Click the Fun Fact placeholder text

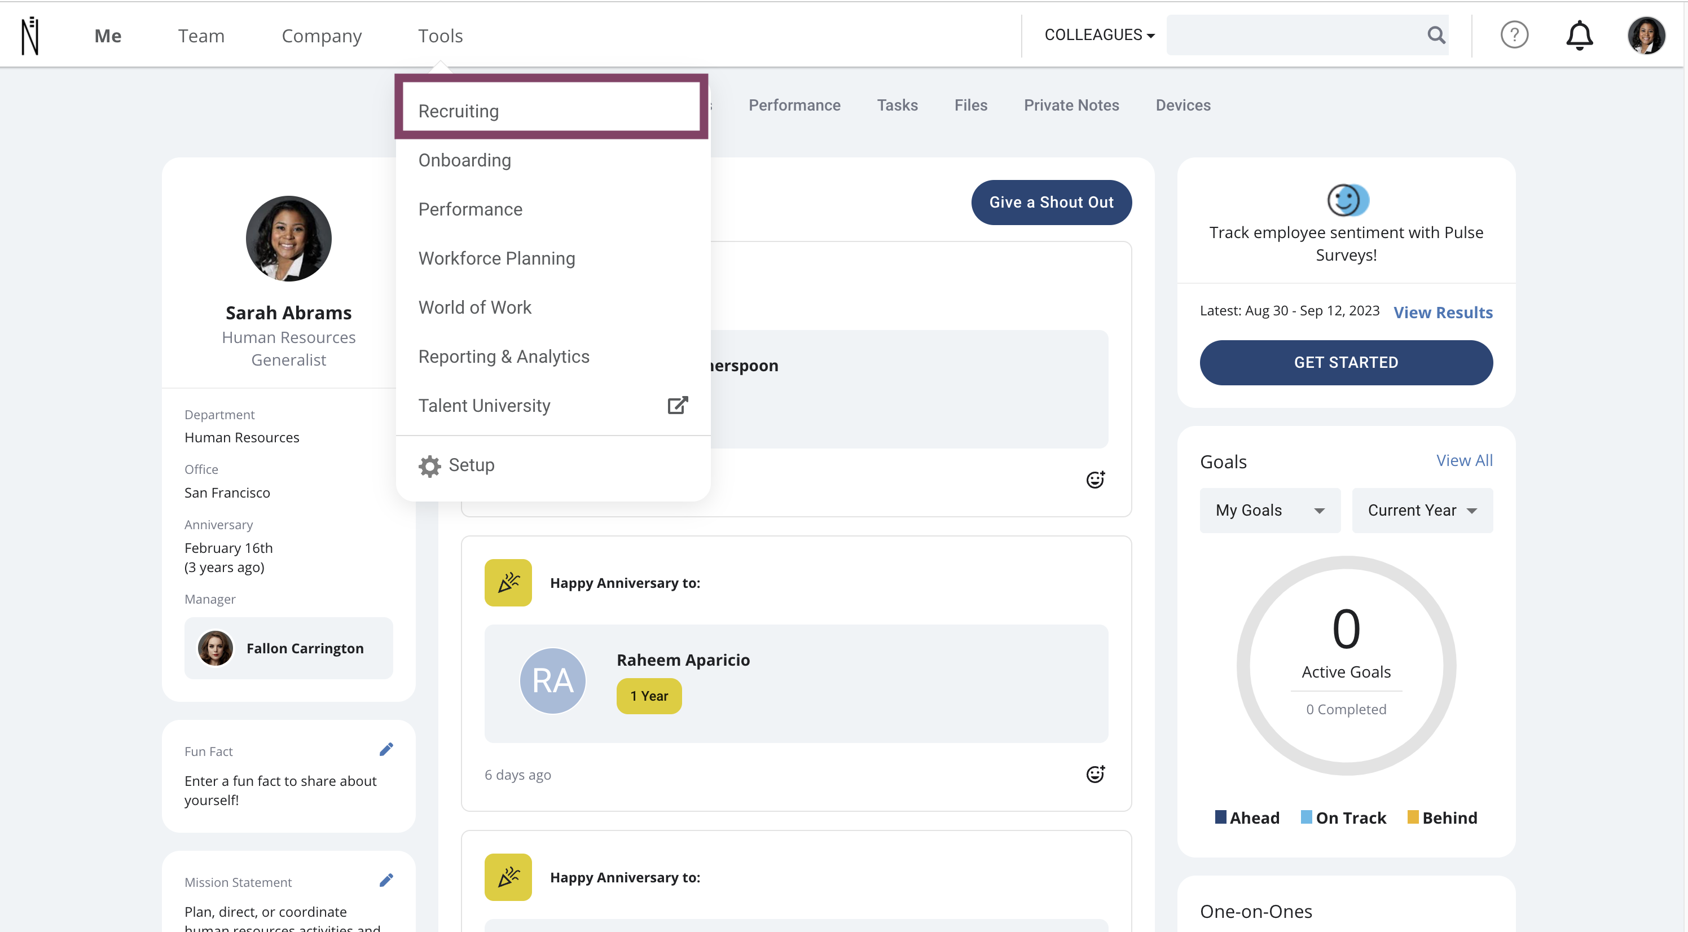[280, 790]
